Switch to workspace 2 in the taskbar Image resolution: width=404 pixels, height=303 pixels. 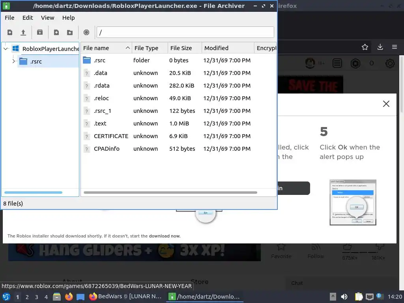[x=27, y=297]
